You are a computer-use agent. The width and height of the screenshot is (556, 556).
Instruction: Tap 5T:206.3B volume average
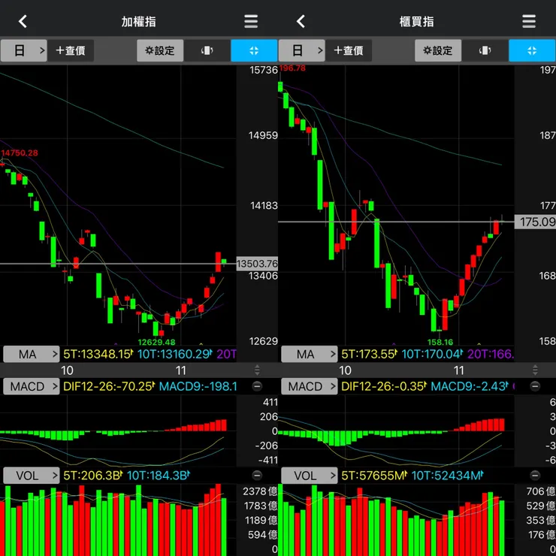click(93, 476)
